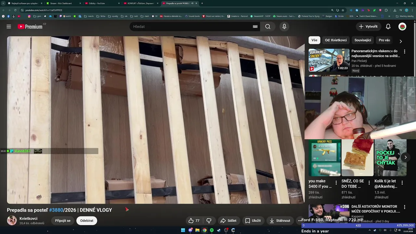Image resolution: width=416 pixels, height=234 pixels.
Task: Open the Kvietkovci channel name link
Action: (x=28, y=218)
